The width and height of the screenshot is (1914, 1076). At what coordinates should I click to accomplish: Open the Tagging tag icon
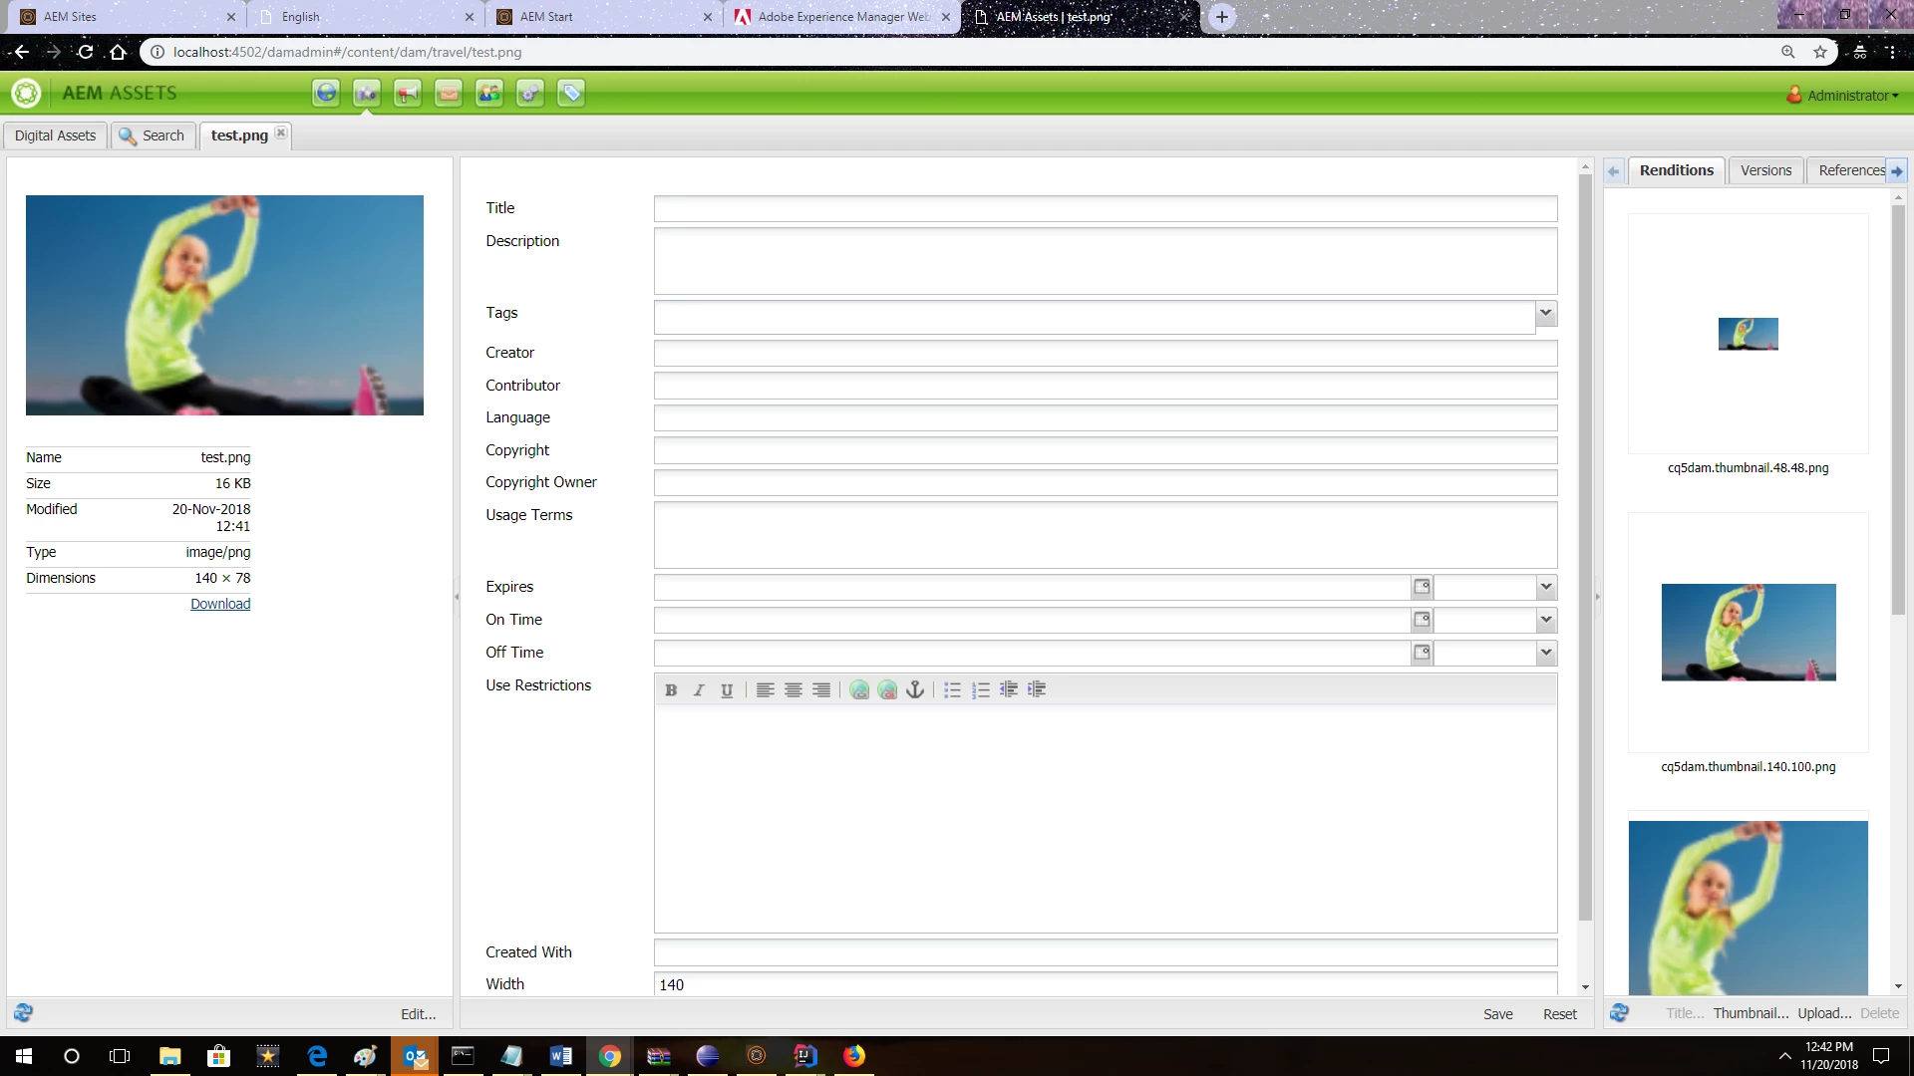(570, 94)
